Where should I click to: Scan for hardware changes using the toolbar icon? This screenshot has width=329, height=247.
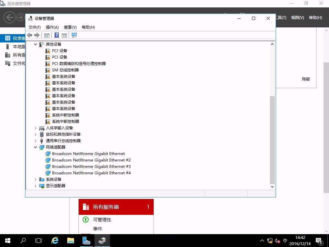[x=74, y=35]
